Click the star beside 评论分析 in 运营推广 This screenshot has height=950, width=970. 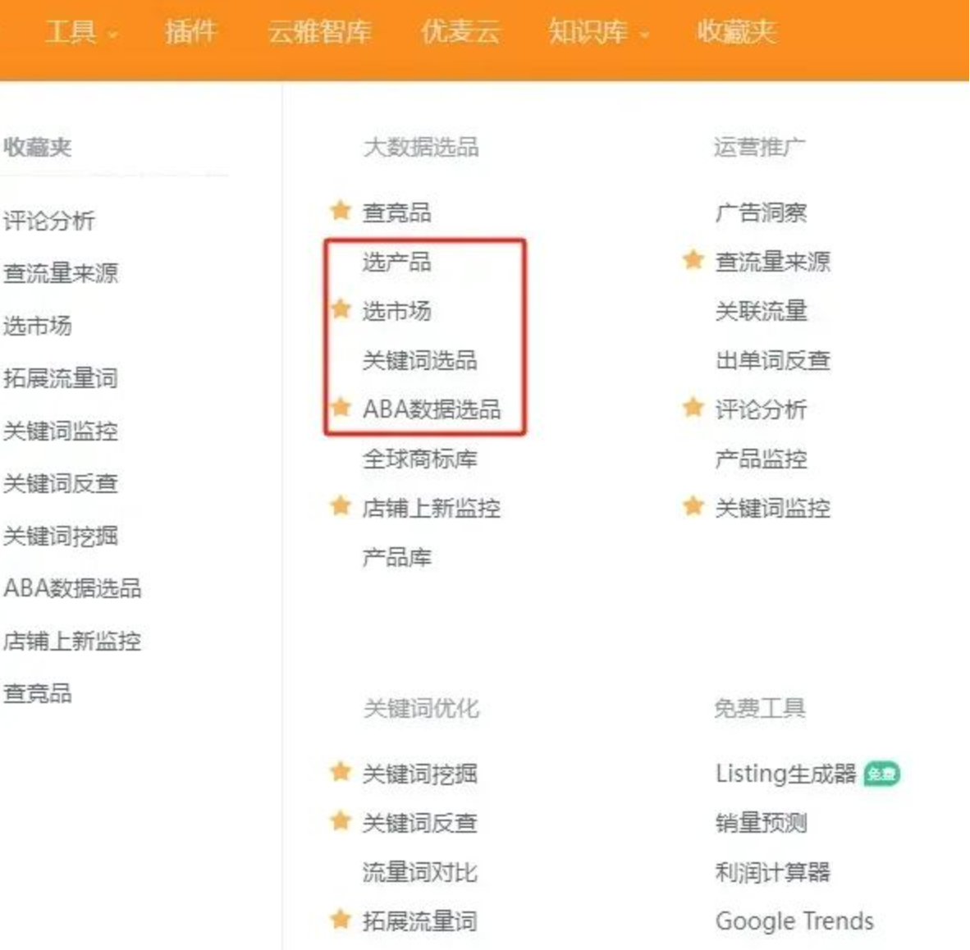[x=693, y=407]
